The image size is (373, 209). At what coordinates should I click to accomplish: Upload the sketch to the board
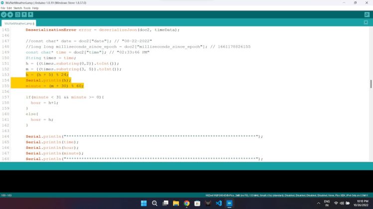[x=10, y=15]
